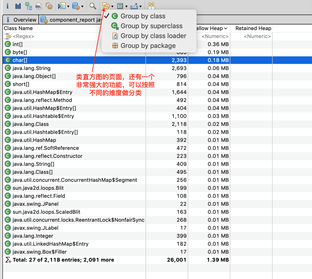
Task: Click Numeric filter under Retained Heap
Action: point(257,36)
